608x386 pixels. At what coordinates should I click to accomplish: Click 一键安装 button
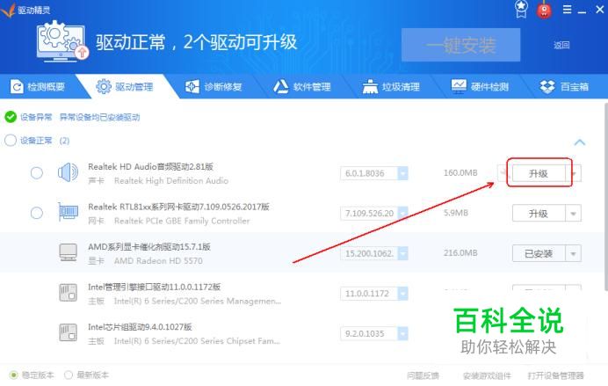click(x=460, y=45)
